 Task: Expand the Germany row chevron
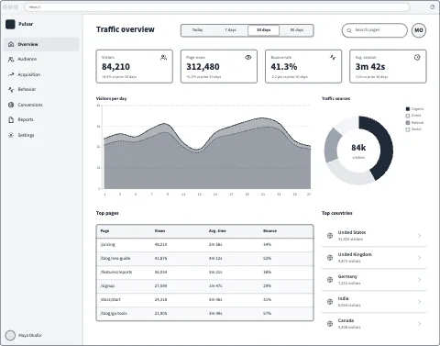point(419,280)
